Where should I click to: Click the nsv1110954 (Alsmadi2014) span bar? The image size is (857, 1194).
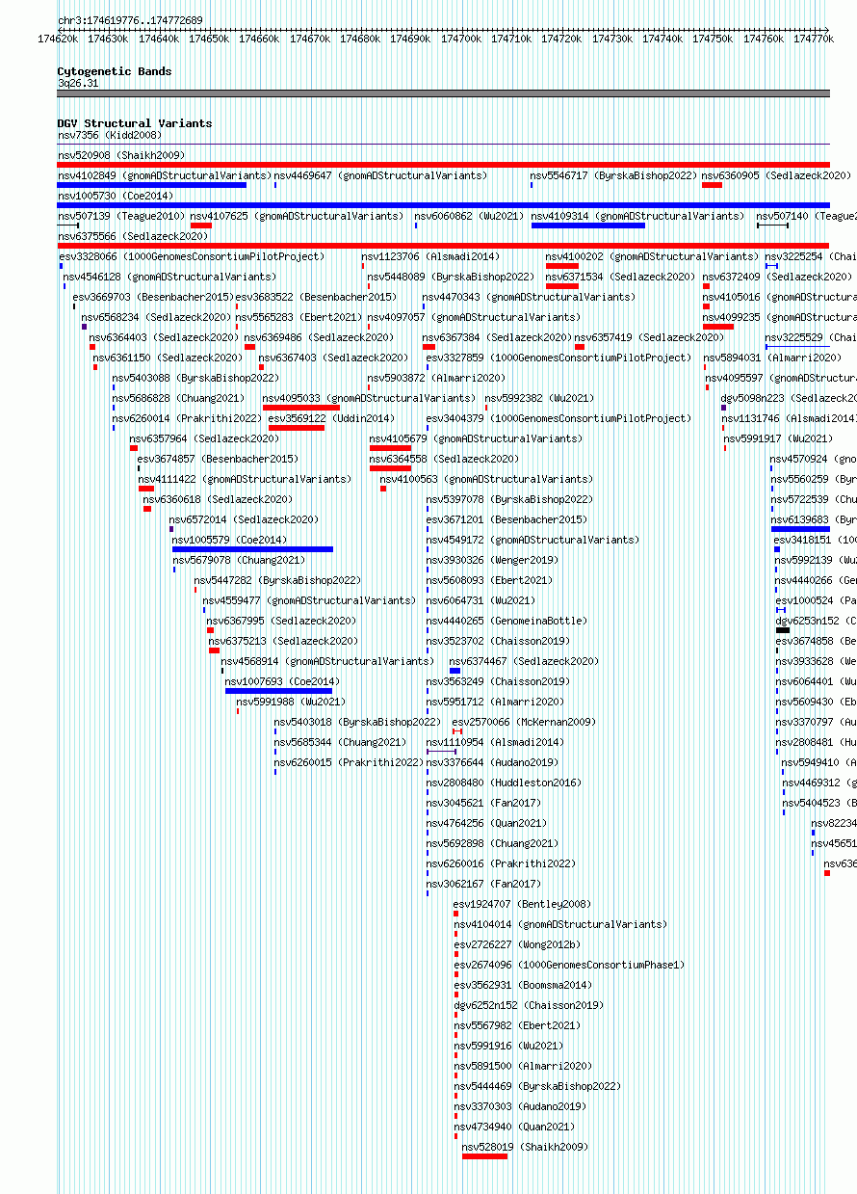pos(442,752)
